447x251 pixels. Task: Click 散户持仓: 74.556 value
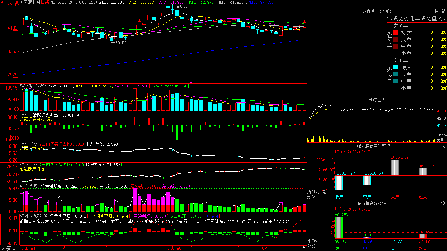[103, 165]
